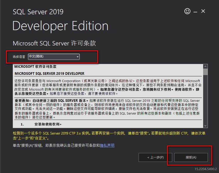Viewport: 219px width, 173px height.
Task: Click the version number 15.2204.5490.2
Action: [x=205, y=169]
